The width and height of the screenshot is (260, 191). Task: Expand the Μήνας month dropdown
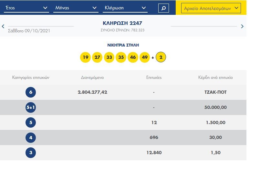pyautogui.click(x=76, y=8)
